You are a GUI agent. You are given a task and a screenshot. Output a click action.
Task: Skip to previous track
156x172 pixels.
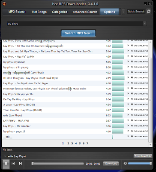(x=13, y=163)
